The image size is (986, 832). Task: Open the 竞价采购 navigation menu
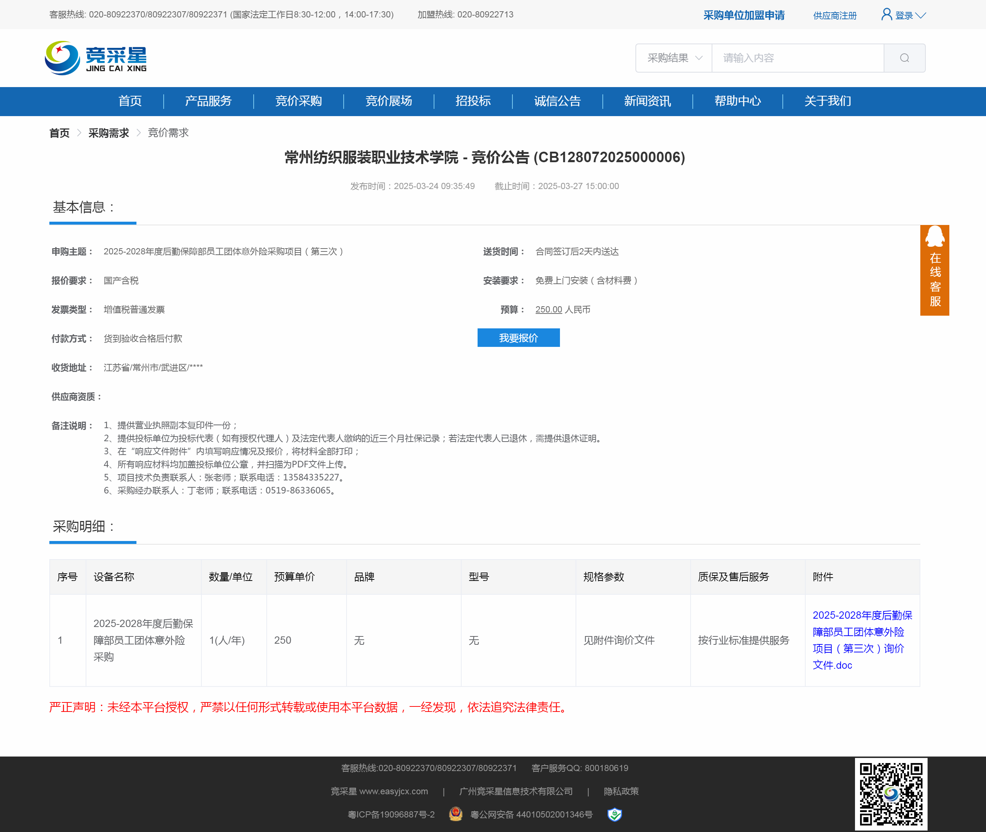(298, 101)
